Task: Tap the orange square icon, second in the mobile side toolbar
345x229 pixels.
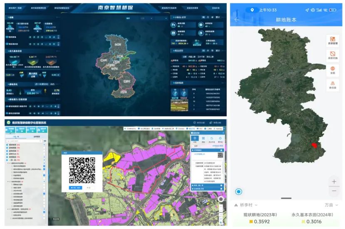Action: tap(333, 55)
